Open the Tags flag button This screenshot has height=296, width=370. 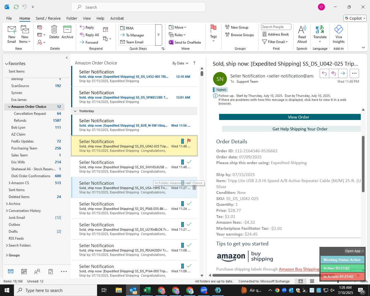point(213,34)
